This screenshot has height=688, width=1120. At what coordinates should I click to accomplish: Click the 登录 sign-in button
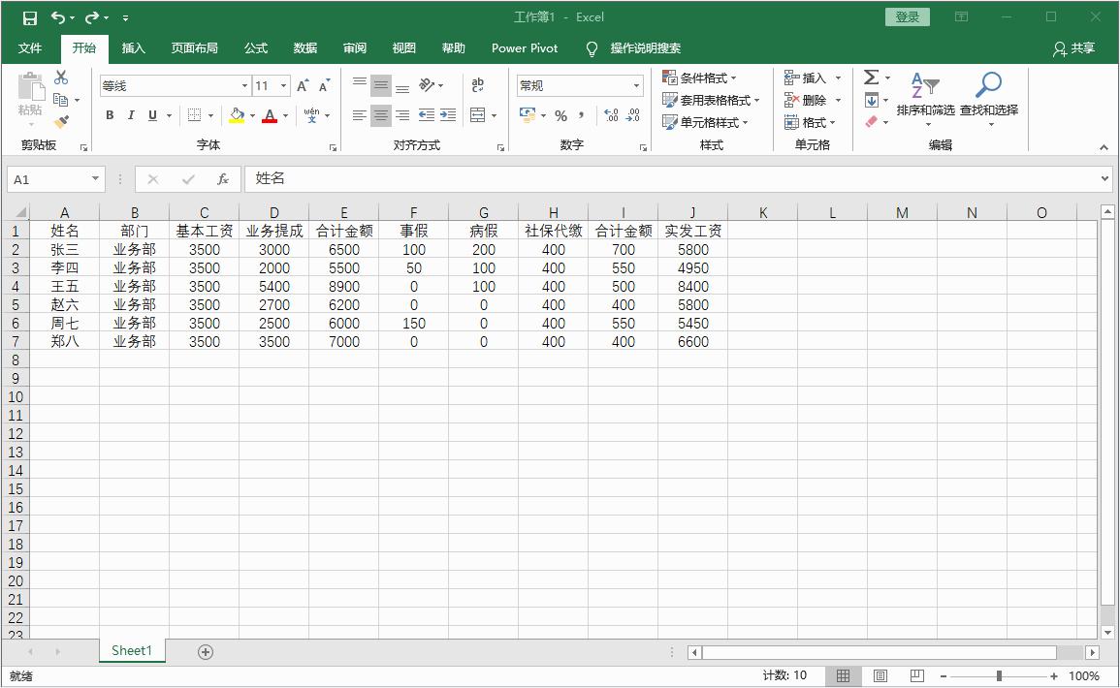pyautogui.click(x=906, y=16)
